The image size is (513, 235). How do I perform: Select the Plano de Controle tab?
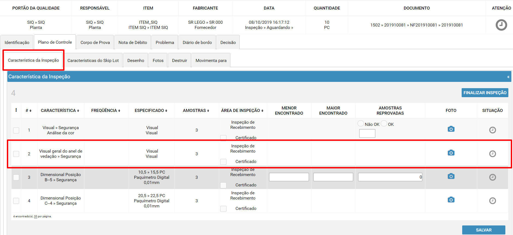click(x=55, y=42)
